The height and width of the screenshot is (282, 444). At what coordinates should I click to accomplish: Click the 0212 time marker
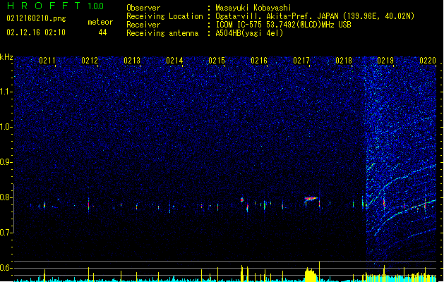90,61
